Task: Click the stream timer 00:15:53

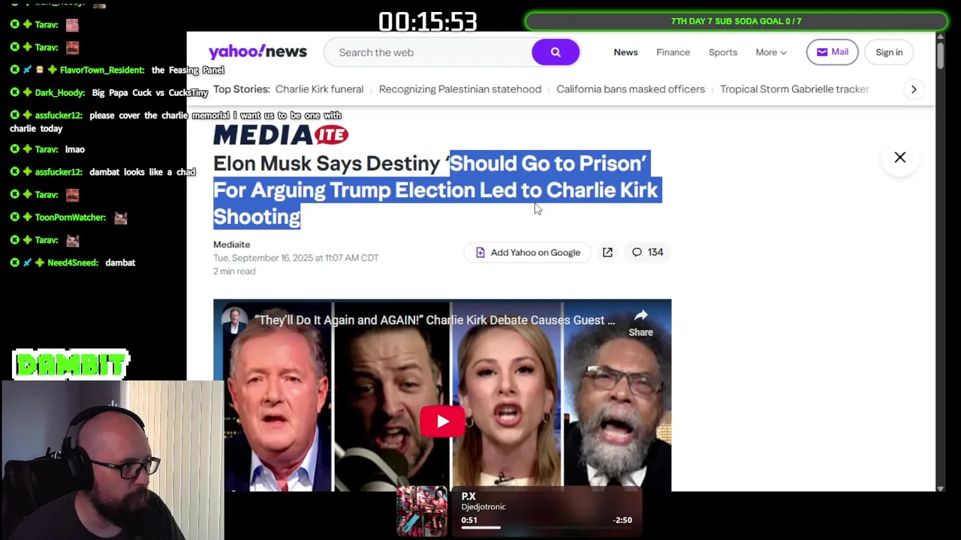Action: point(427,22)
